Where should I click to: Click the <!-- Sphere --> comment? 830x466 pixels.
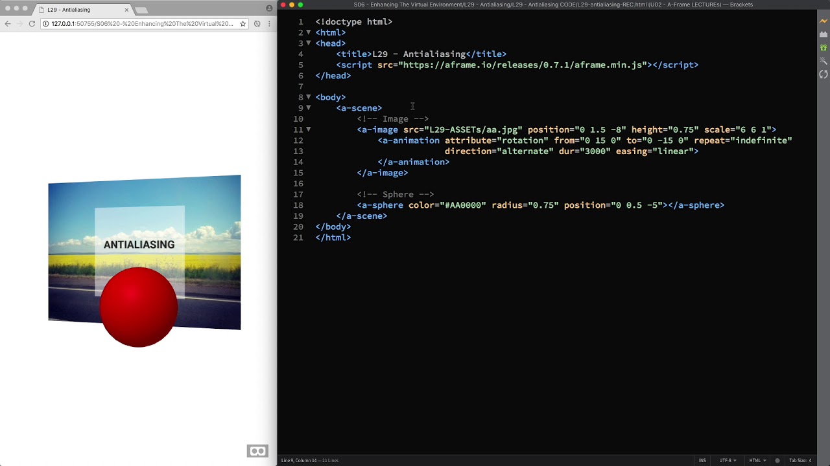coord(396,194)
